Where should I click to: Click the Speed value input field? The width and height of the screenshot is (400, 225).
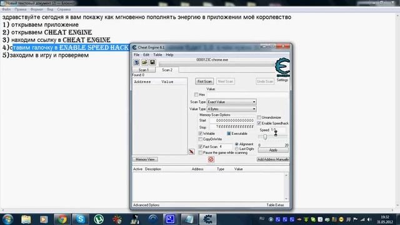pyautogui.click(x=277, y=130)
